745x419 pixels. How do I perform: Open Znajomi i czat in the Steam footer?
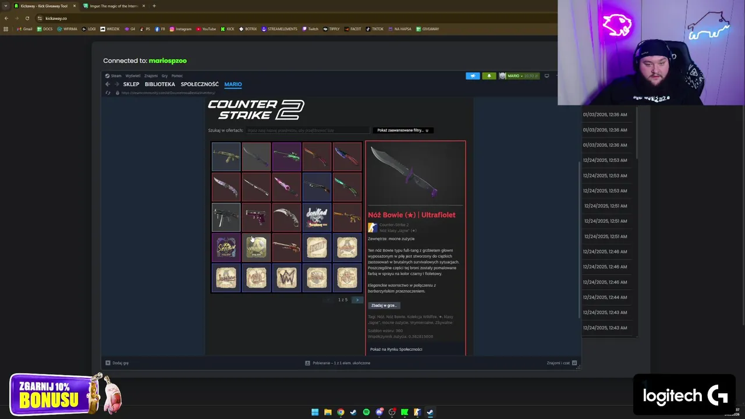click(x=562, y=363)
